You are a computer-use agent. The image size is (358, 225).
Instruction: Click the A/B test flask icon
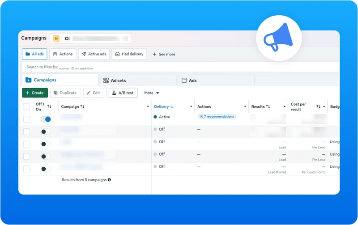click(x=114, y=93)
